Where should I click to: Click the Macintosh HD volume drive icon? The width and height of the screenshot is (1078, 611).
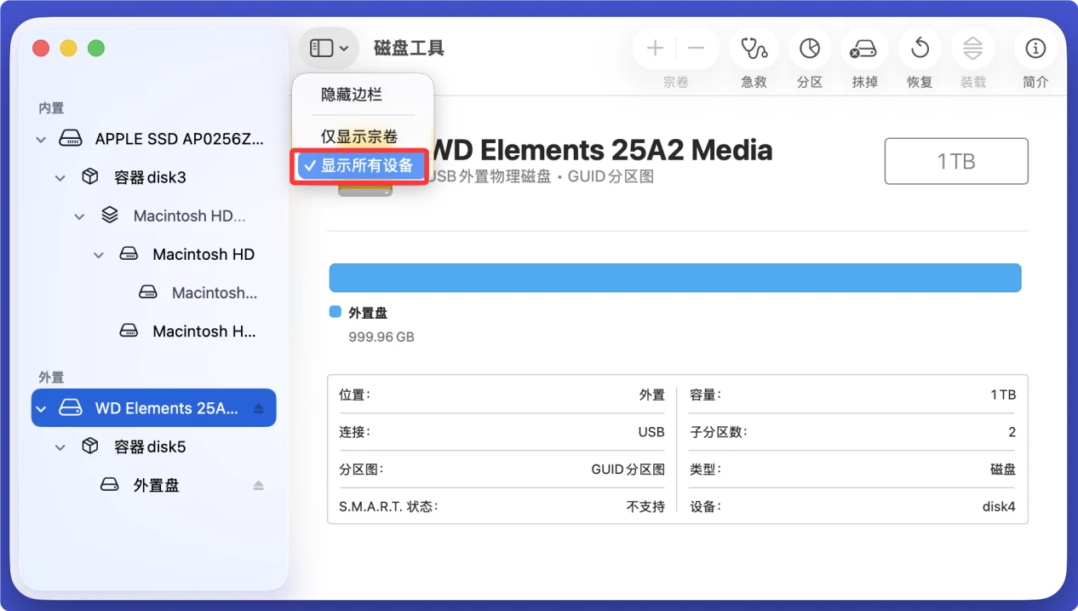coord(129,253)
